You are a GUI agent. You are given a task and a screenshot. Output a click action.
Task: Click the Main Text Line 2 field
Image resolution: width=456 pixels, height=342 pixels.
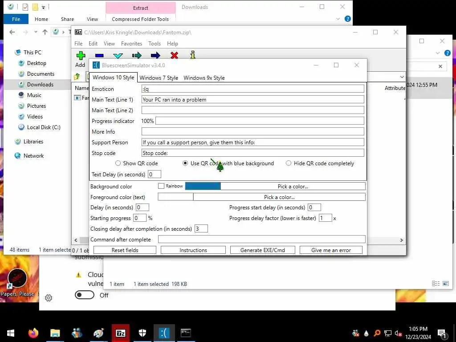pos(253,110)
